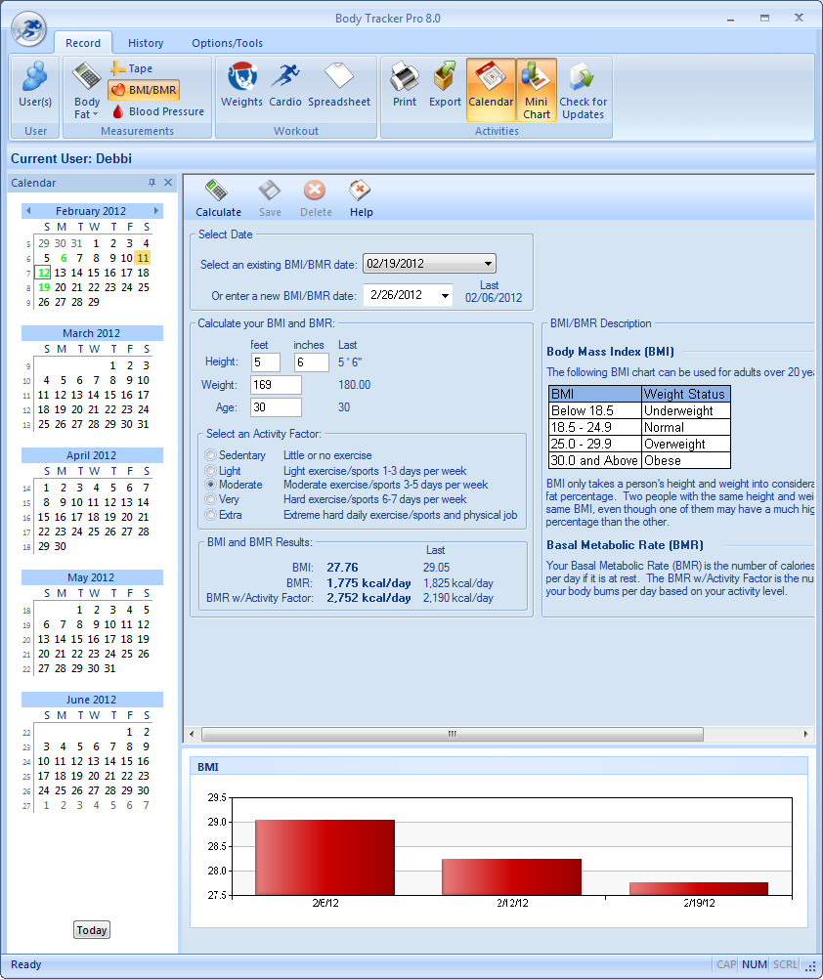Click the BMI result value 27.76

tap(342, 568)
